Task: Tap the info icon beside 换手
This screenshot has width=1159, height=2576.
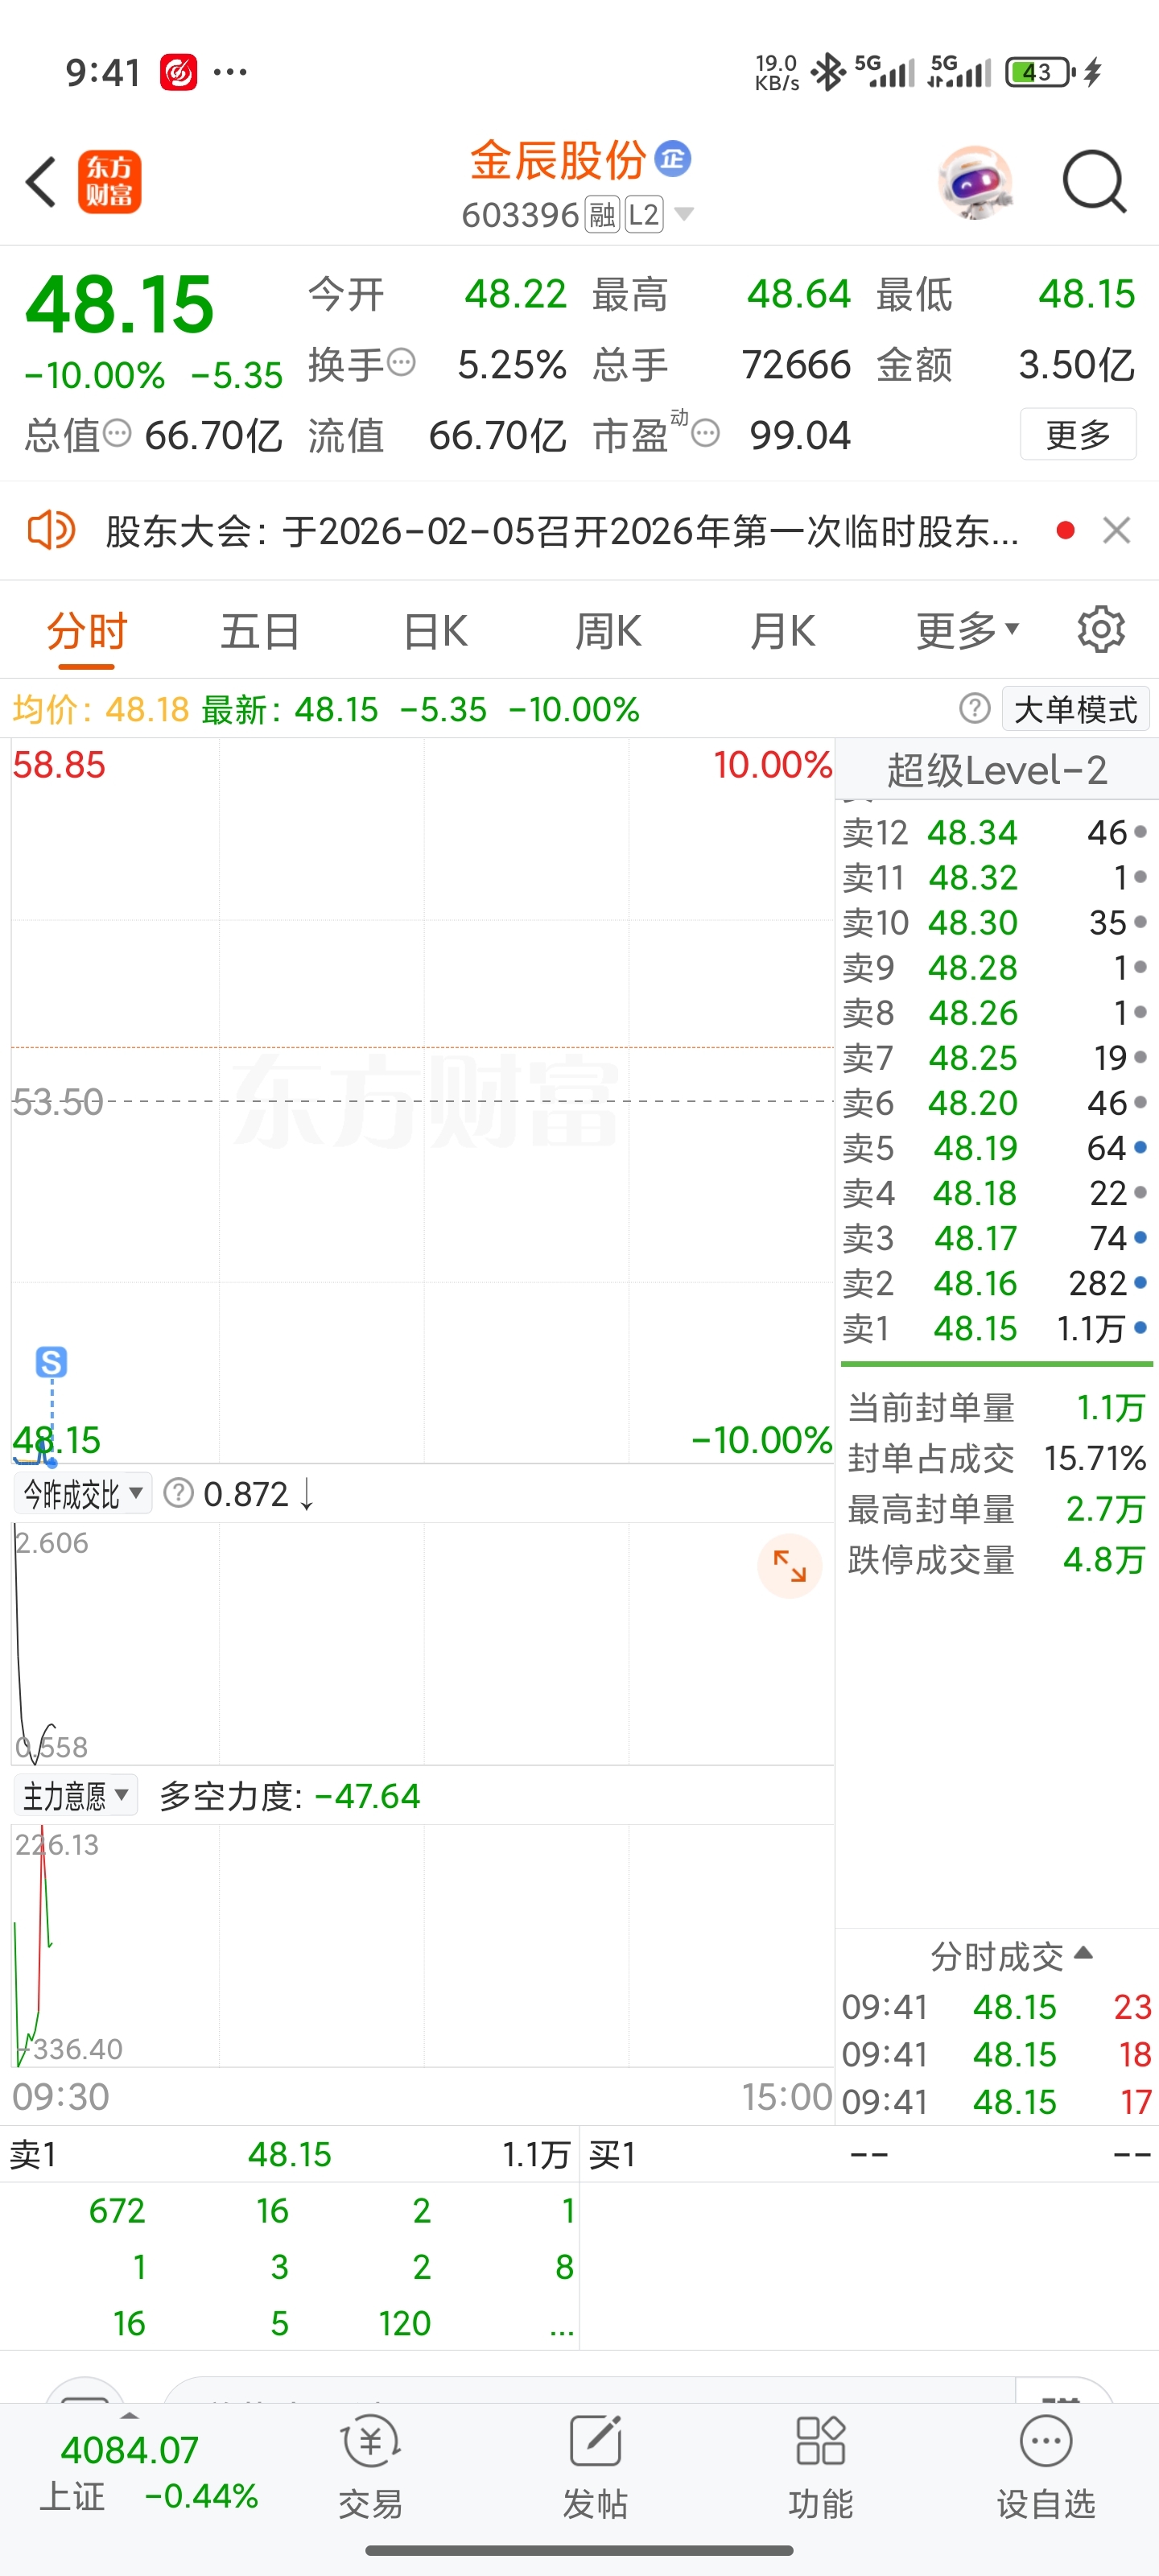Action: pos(401,362)
